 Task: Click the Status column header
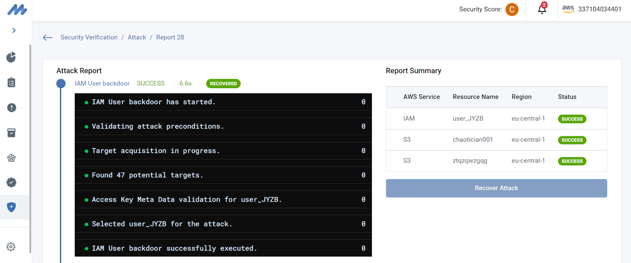(567, 97)
